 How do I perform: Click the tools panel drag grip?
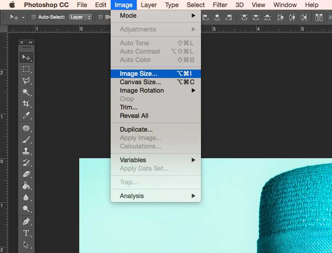point(26,47)
